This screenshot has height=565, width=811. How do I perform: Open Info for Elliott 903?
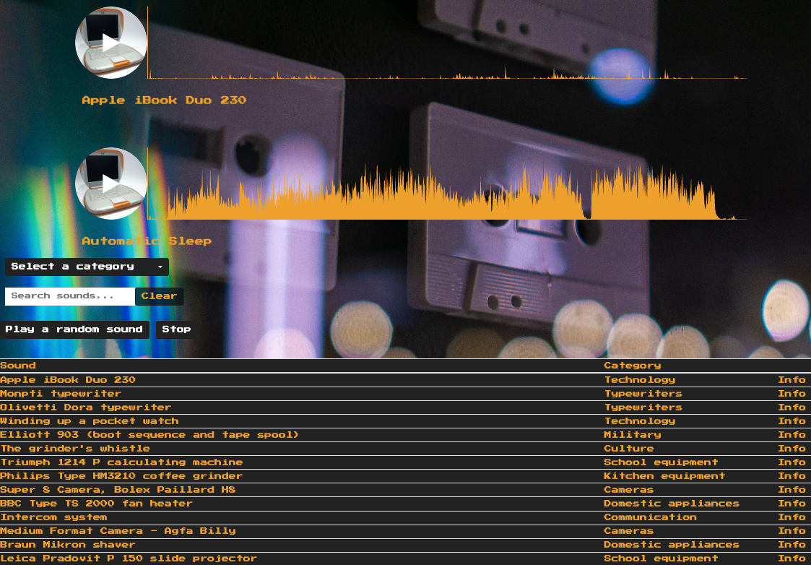pos(792,435)
